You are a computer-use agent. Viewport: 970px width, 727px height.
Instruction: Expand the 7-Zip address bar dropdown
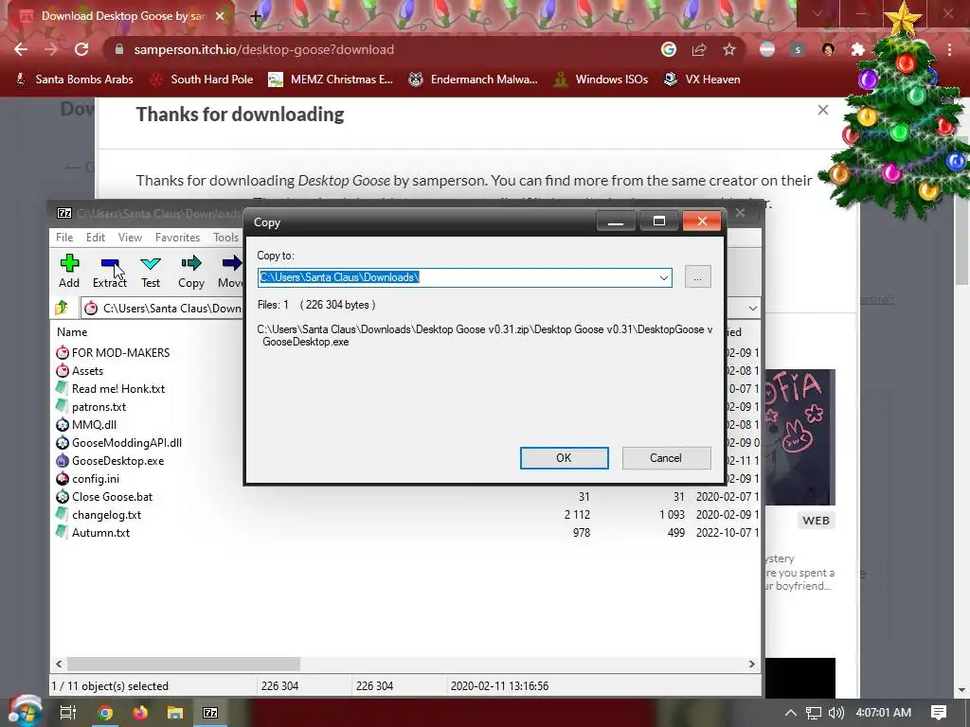point(752,308)
